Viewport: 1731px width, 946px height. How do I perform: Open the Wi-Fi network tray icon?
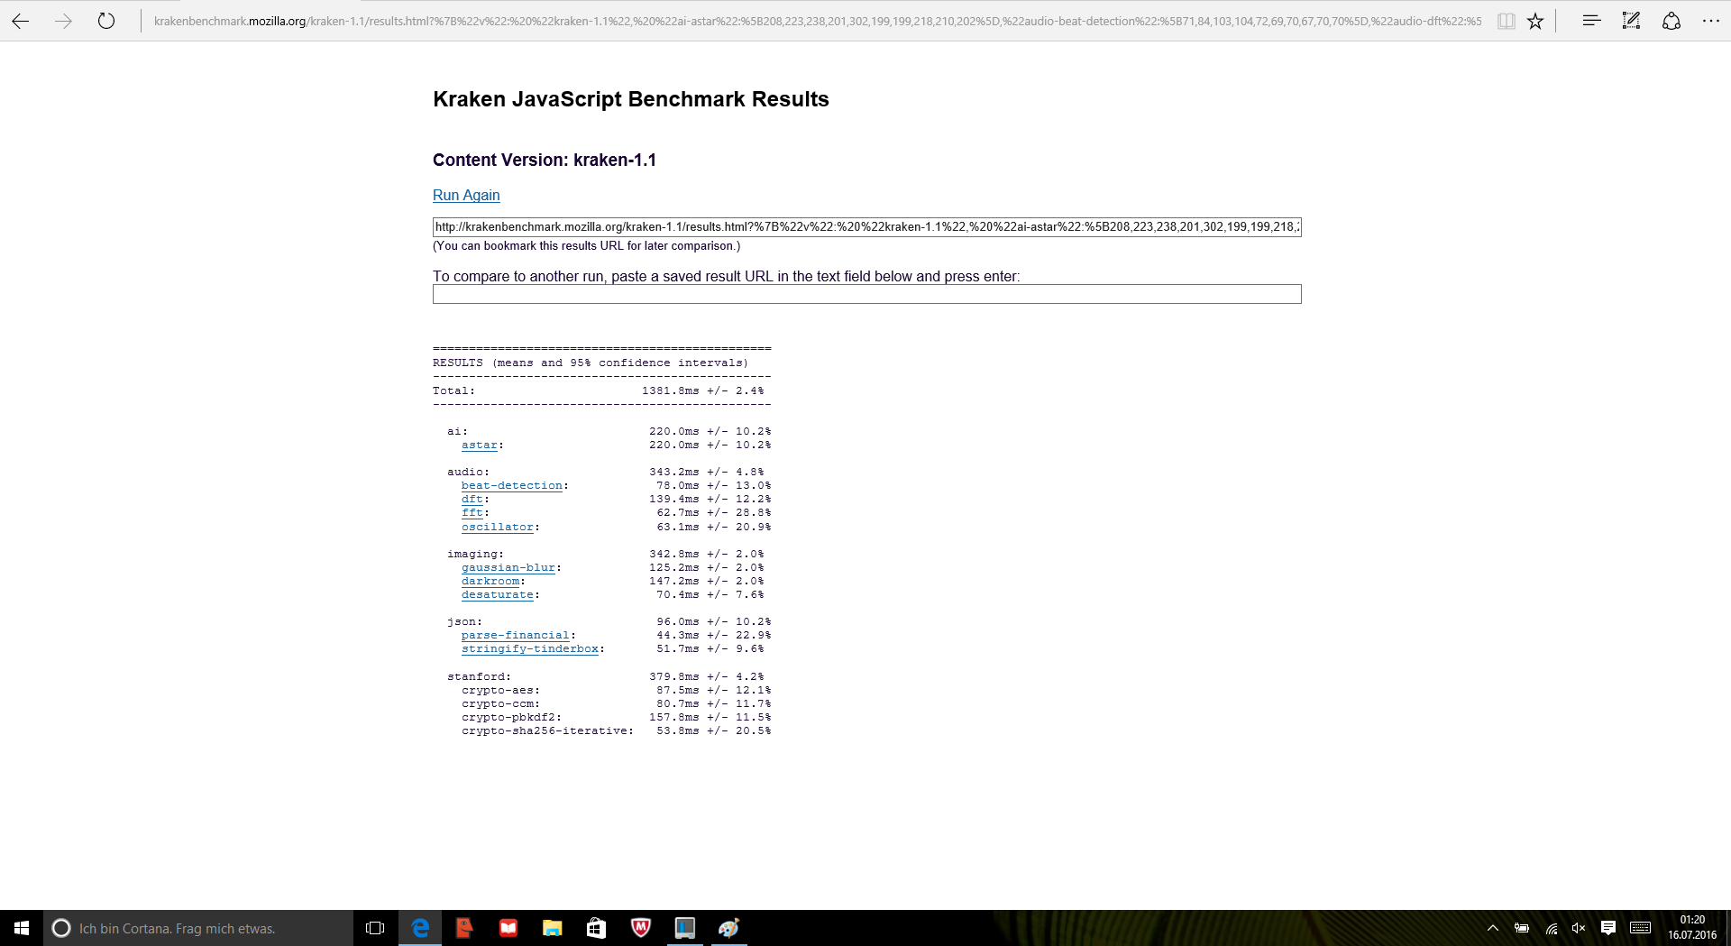click(1551, 928)
